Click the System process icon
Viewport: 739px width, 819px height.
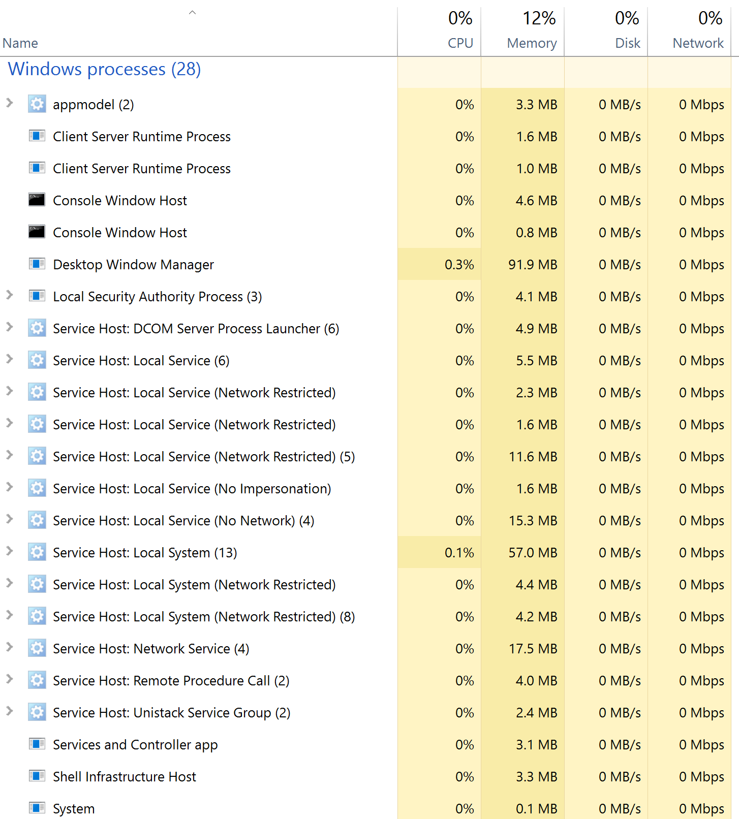pyautogui.click(x=37, y=808)
